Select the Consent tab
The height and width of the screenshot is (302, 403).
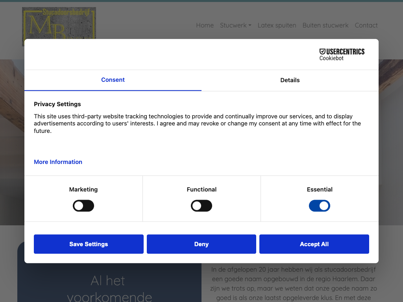(113, 80)
